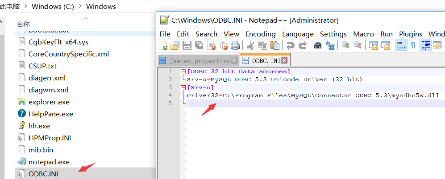Image resolution: width=445 pixels, height=179 pixels.
Task: Click the 名称 column header
Action: click(x=23, y=24)
